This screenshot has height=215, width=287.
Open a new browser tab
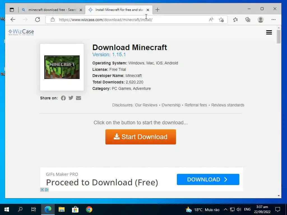[x=157, y=10]
